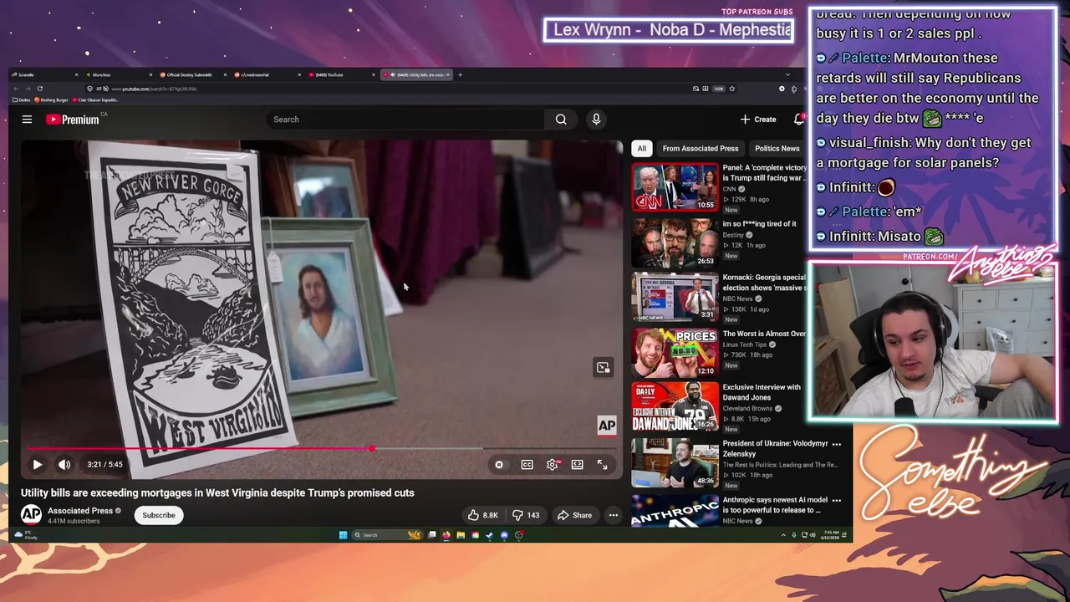Image resolution: width=1070 pixels, height=602 pixels.
Task: Focus the YouTube search field
Action: point(405,120)
